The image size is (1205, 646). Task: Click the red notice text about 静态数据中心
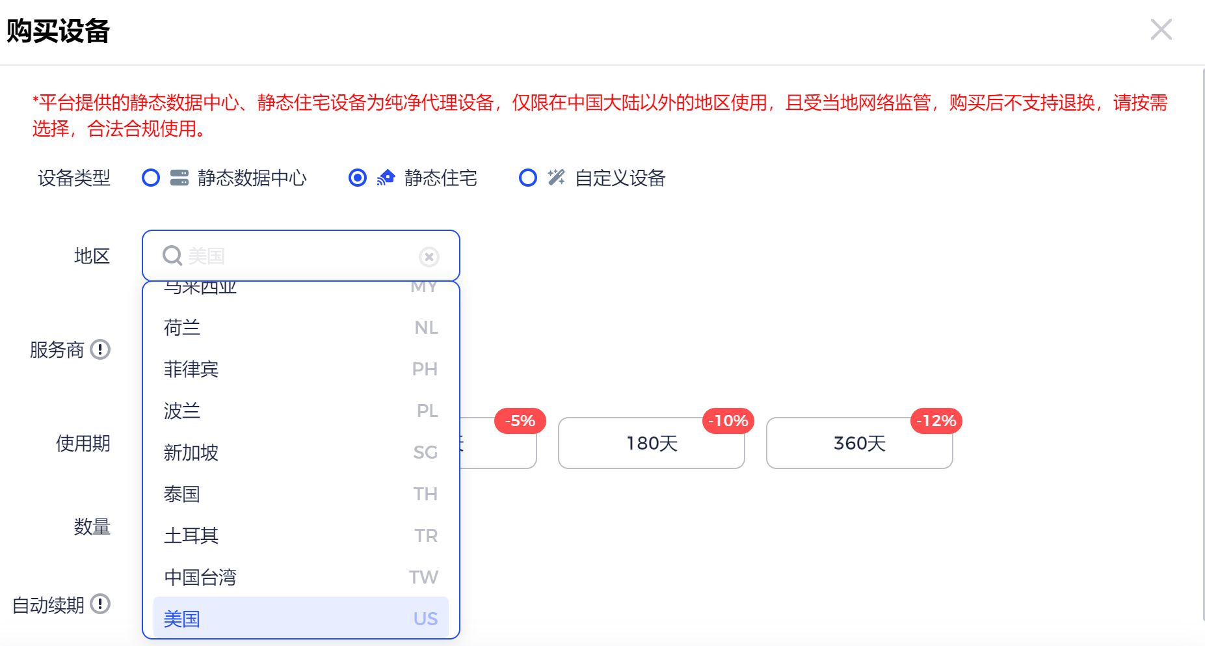click(600, 115)
